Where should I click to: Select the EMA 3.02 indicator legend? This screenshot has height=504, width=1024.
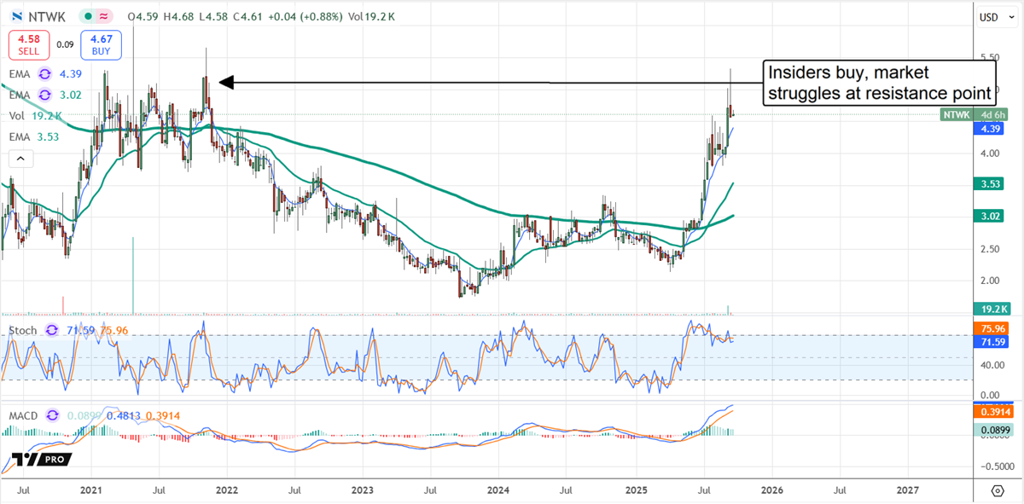pyautogui.click(x=45, y=96)
